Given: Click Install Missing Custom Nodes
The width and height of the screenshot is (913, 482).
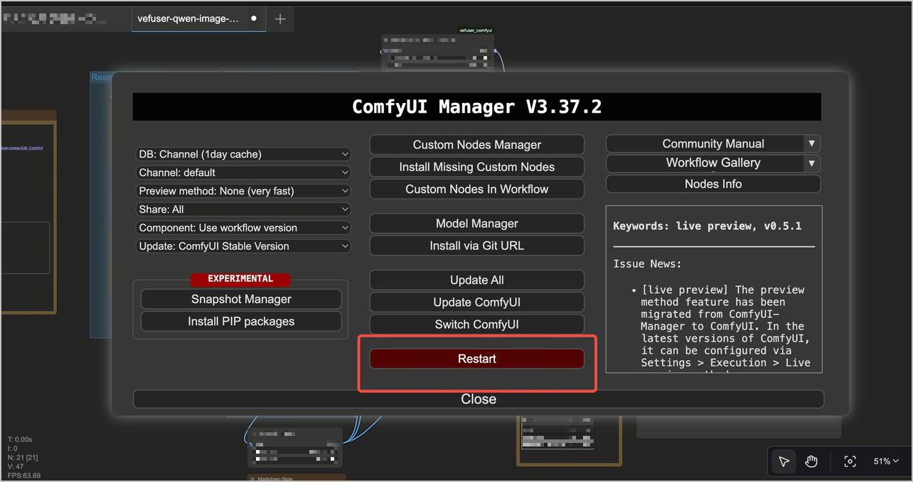Looking at the screenshot, I should (476, 167).
